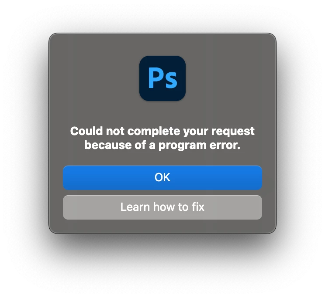Select the program error message text
The width and height of the screenshot is (325, 298).
click(x=162, y=138)
